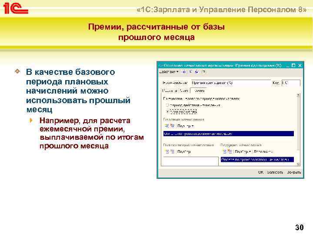The width and height of the screenshot is (313, 235).
Task: Select the highlighted row in Ведущие начисления list
Action: tap(257, 159)
